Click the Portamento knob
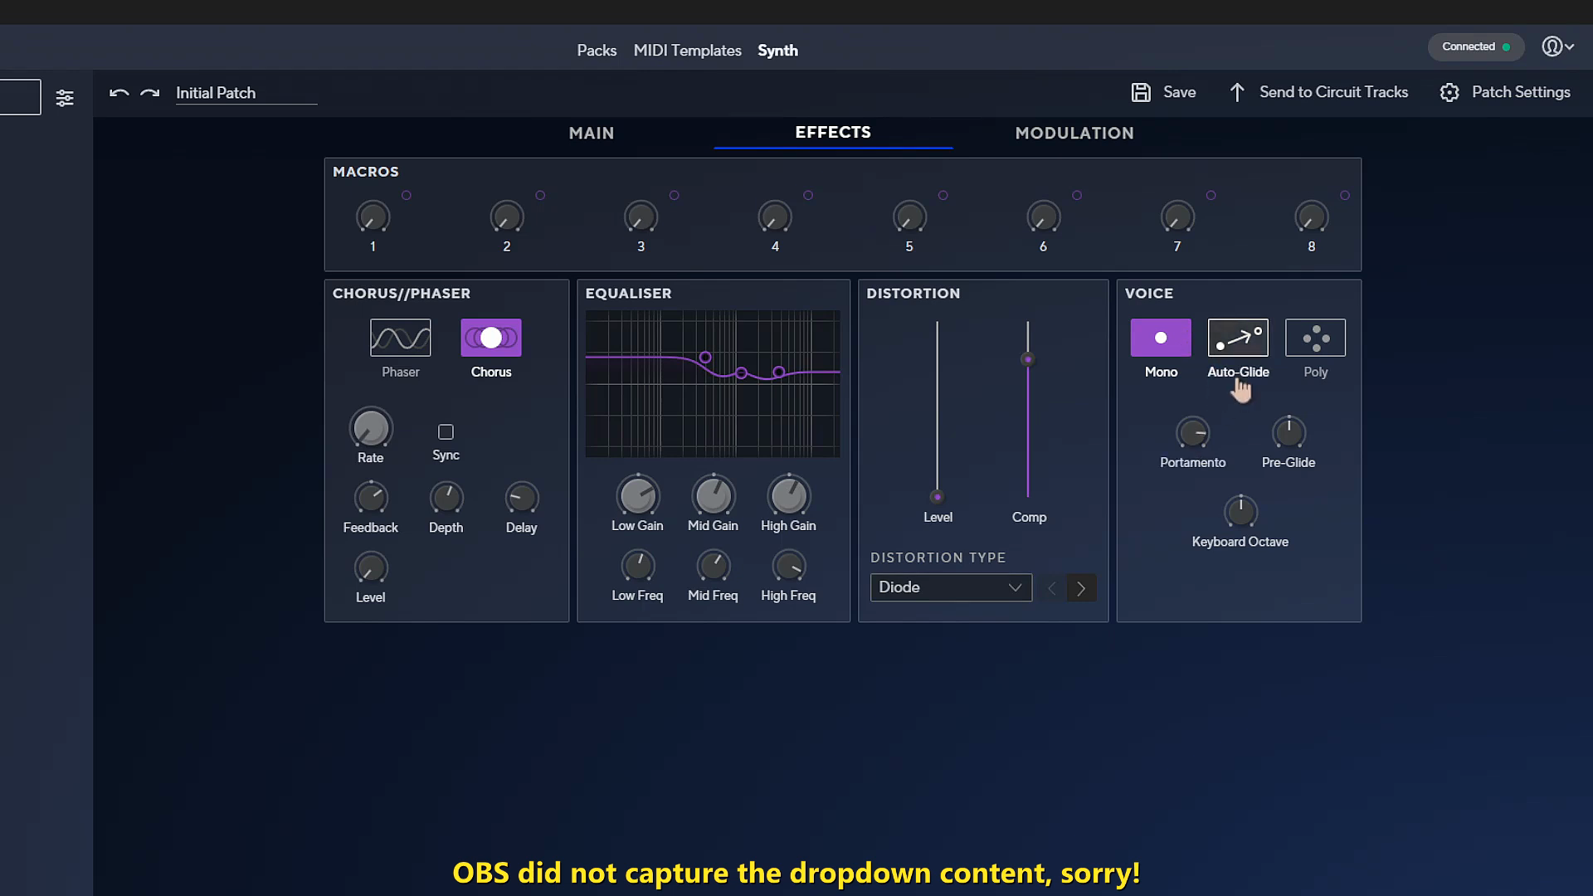This screenshot has height=896, width=1593. pos(1193,433)
